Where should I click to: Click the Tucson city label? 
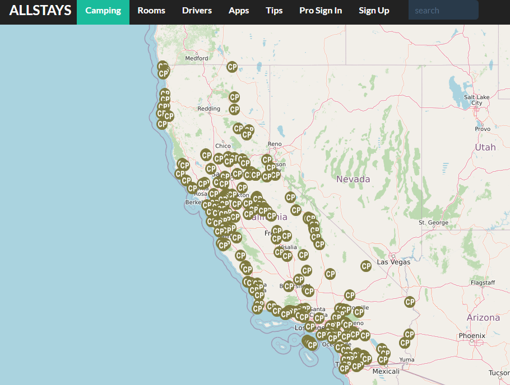pyautogui.click(x=499, y=373)
